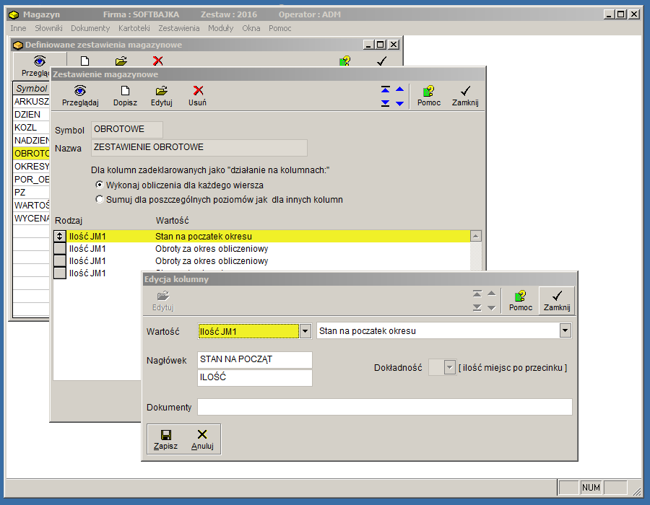Click the Dokumenty input field
This screenshot has width=650, height=505.
(x=385, y=407)
